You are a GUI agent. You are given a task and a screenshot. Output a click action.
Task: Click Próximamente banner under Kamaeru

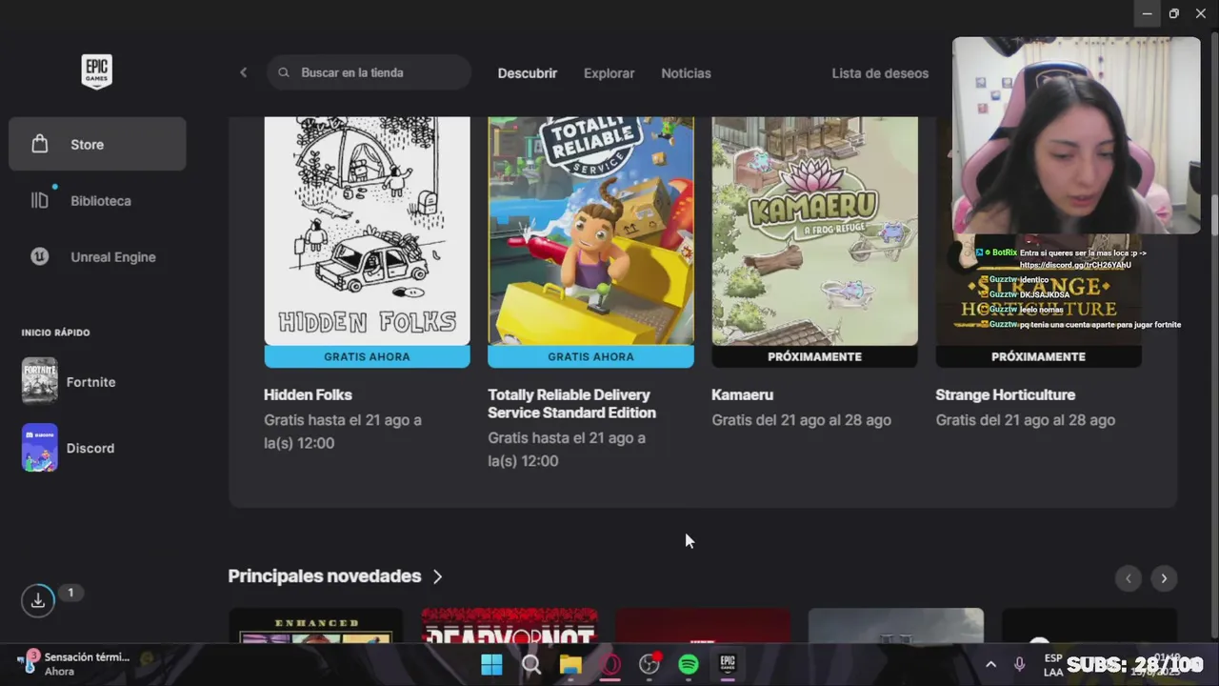[x=814, y=356]
